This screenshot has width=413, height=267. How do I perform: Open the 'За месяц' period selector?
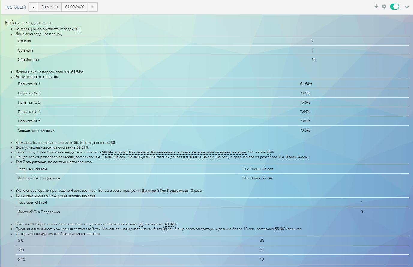tap(50, 7)
